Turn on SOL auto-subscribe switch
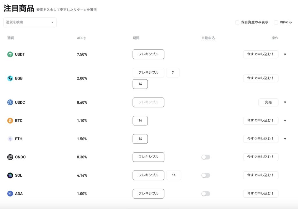The image size is (298, 209). click(205, 175)
